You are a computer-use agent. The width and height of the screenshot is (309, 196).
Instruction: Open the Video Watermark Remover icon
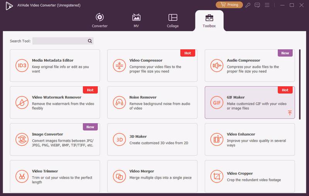(x=22, y=102)
